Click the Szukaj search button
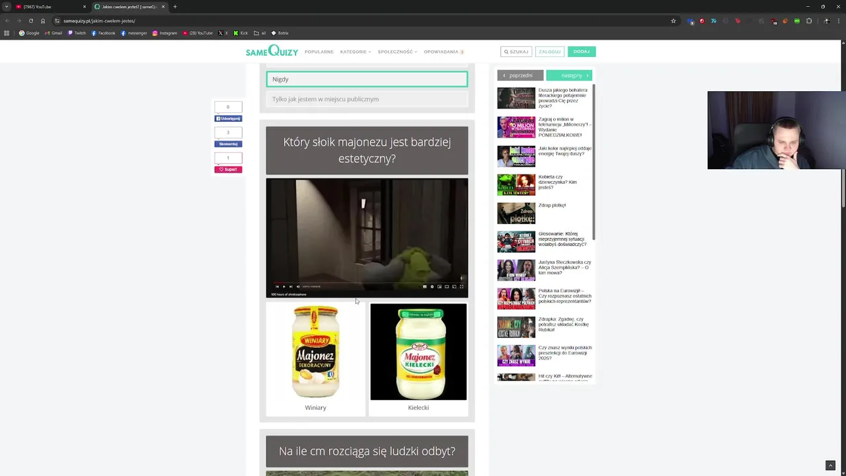Viewport: 846px width, 476px height. pyautogui.click(x=516, y=52)
